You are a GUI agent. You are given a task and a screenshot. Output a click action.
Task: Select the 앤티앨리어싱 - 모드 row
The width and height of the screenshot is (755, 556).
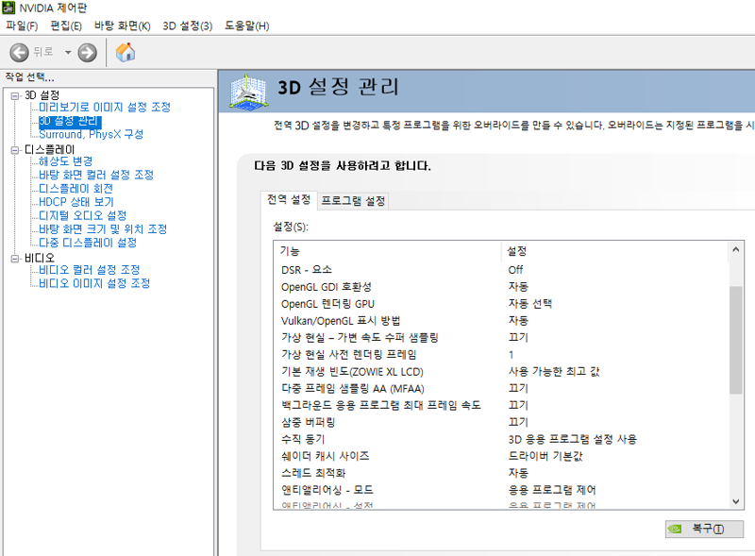click(x=501, y=490)
